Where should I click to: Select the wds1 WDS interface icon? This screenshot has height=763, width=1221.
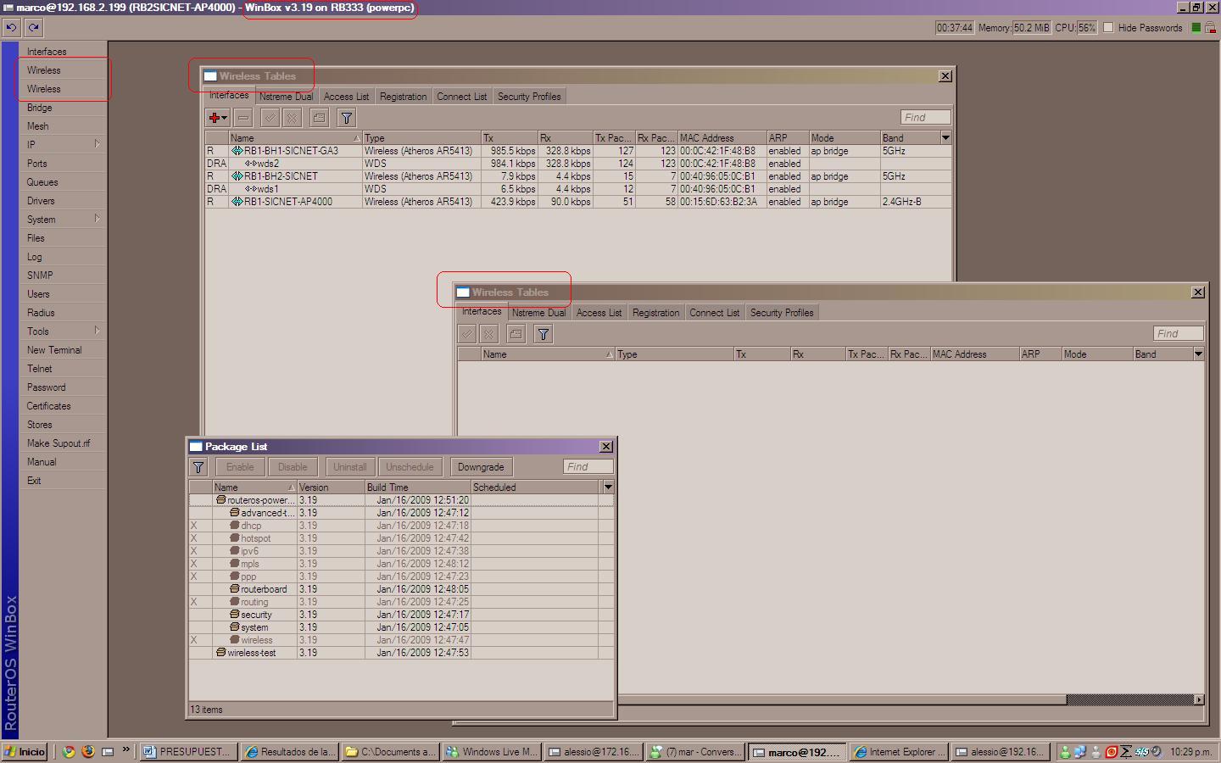pyautogui.click(x=251, y=189)
